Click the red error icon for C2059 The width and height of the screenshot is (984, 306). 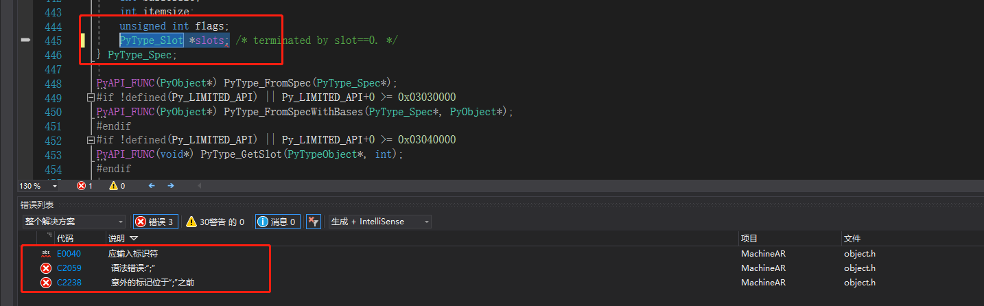pos(46,268)
